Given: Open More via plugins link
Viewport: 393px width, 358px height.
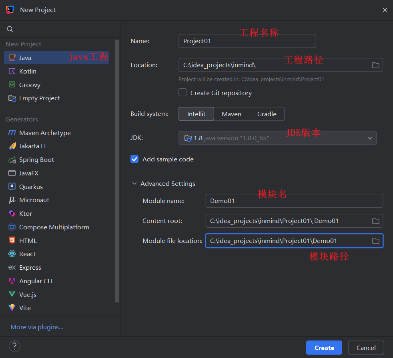Looking at the screenshot, I should point(37,327).
